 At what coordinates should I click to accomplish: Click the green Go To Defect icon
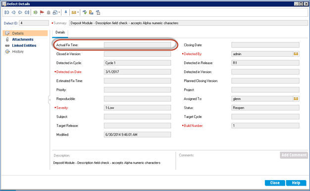coord(35,12)
